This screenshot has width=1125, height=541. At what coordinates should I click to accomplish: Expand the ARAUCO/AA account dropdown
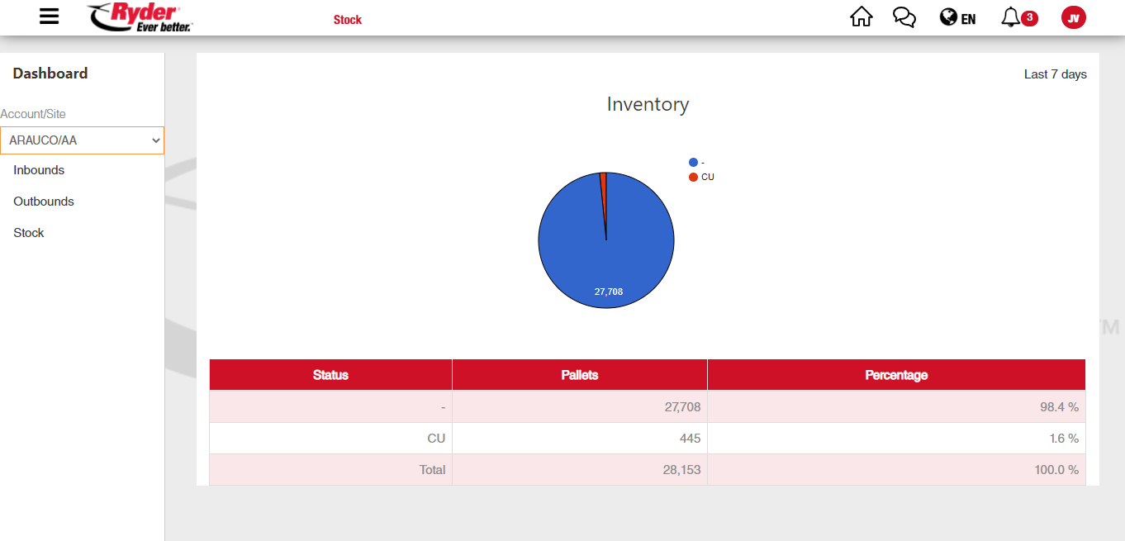[83, 140]
